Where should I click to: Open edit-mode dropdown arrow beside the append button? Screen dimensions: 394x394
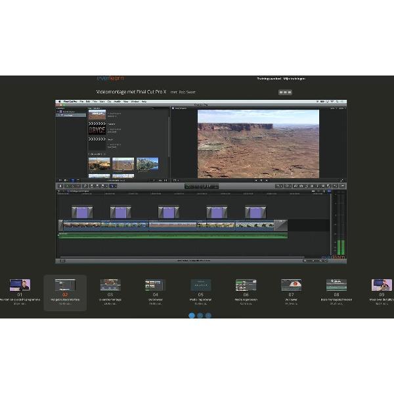[x=107, y=186]
